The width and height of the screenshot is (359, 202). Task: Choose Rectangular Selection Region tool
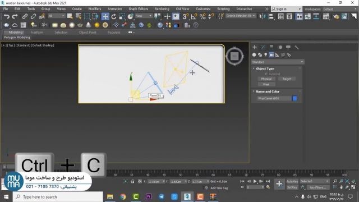87,16
